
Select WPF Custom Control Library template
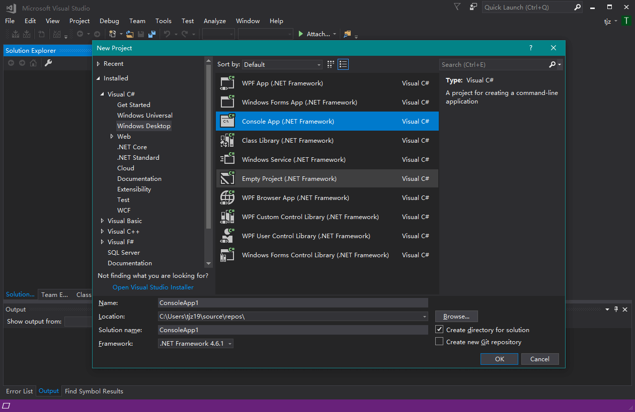coord(327,217)
